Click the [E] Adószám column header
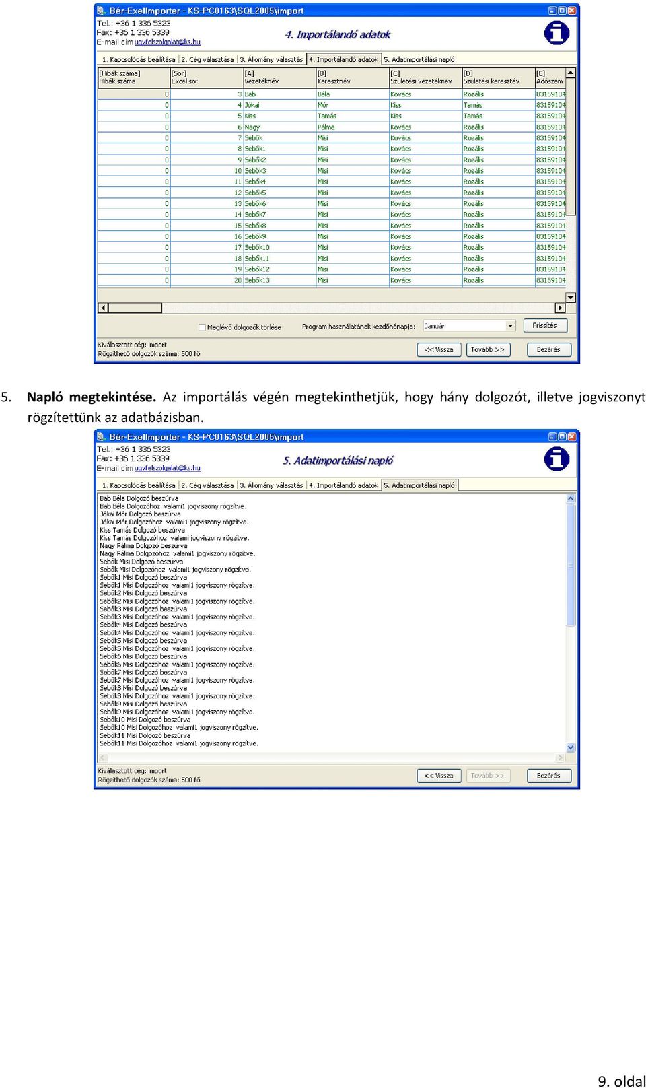646x1088 pixels. [550, 77]
